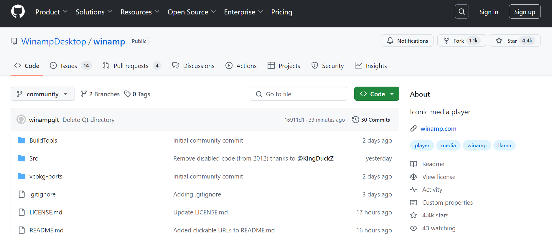Click the repository book icon by WinampDesktop
Screen dimensions: 552x238
point(14,41)
